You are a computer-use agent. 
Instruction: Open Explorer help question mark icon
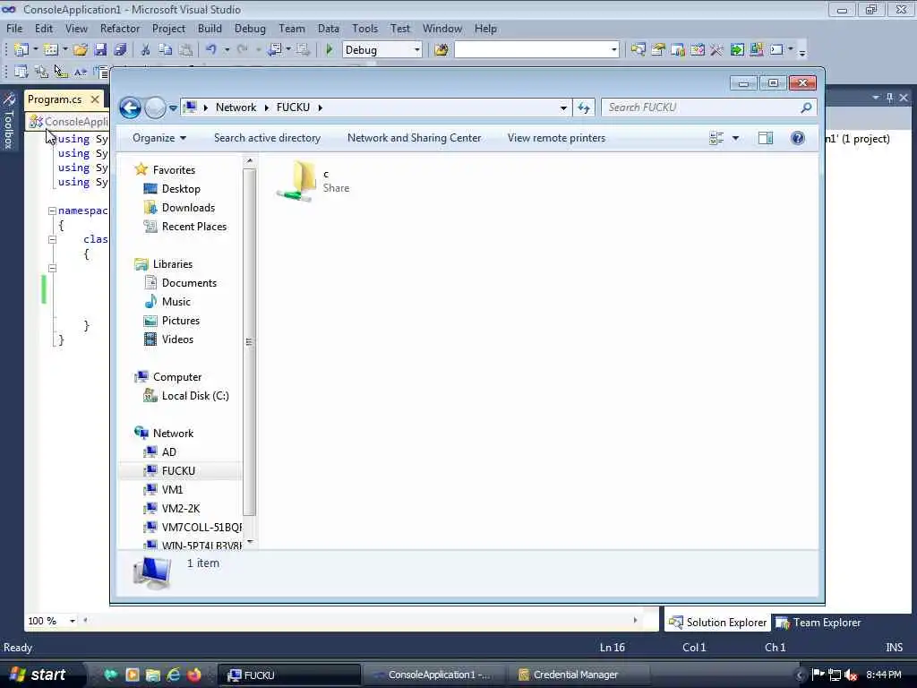click(798, 138)
